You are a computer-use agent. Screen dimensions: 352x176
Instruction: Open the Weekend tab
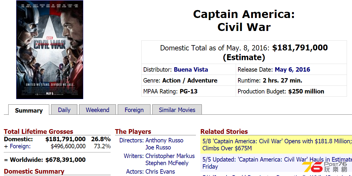97,110
